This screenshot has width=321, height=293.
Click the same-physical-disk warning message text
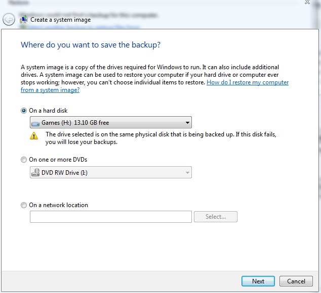[x=160, y=138]
